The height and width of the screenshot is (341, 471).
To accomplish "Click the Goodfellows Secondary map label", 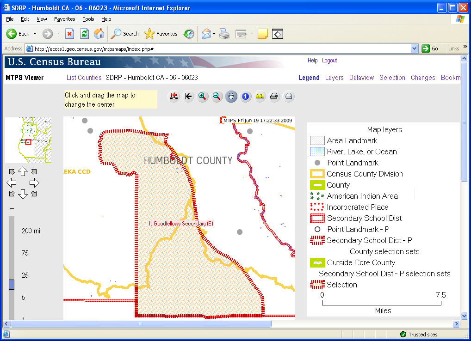I will [180, 224].
